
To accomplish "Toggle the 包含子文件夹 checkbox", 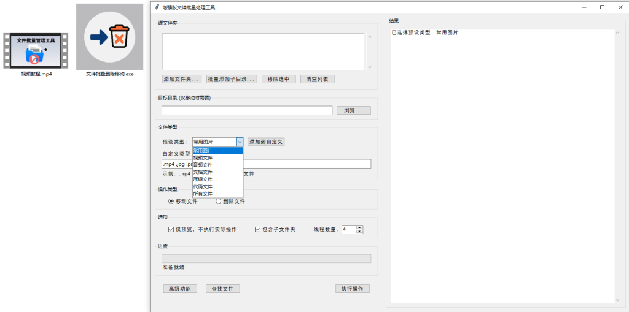I will [x=258, y=229].
